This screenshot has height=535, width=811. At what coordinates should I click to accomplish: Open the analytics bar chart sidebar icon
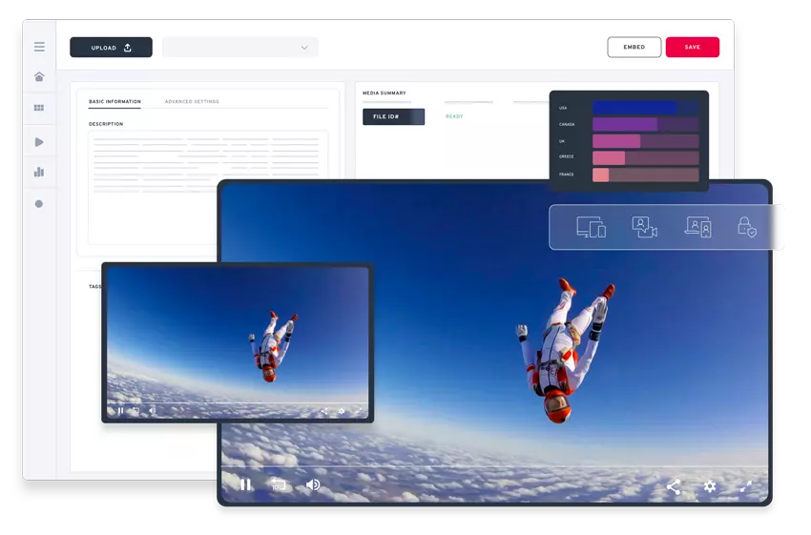[39, 173]
